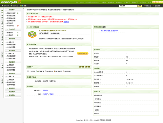
Task: Collapse the 内容管理 sidebar group
Action: click(x=13, y=29)
